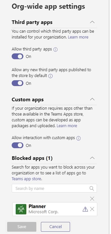Click the Save button
This screenshot has width=111, height=234.
22,227
